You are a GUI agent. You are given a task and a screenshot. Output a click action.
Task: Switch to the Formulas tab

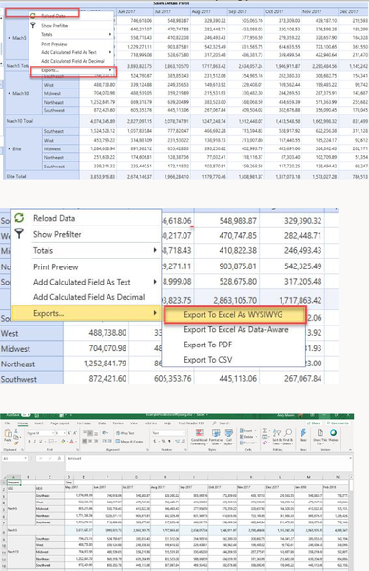click(84, 423)
